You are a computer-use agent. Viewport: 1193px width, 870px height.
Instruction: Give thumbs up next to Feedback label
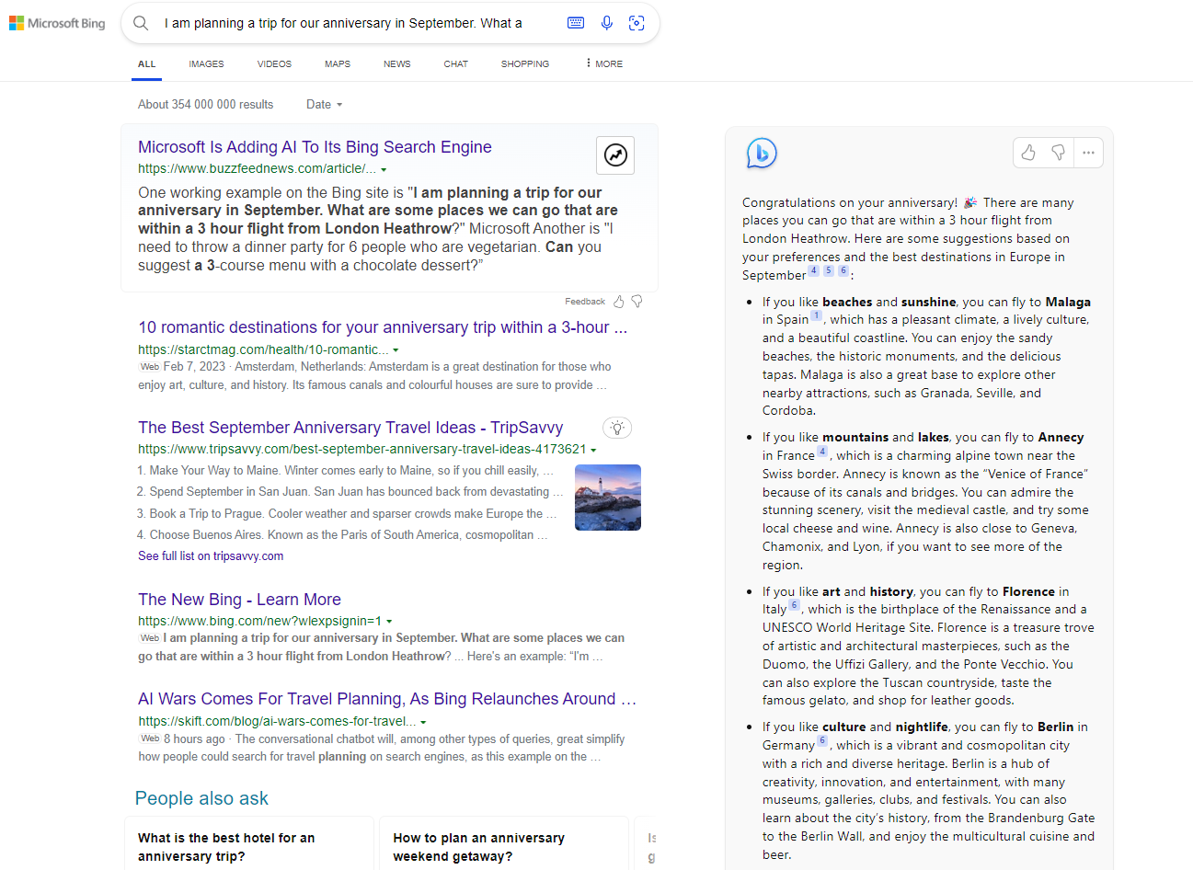[x=619, y=302]
